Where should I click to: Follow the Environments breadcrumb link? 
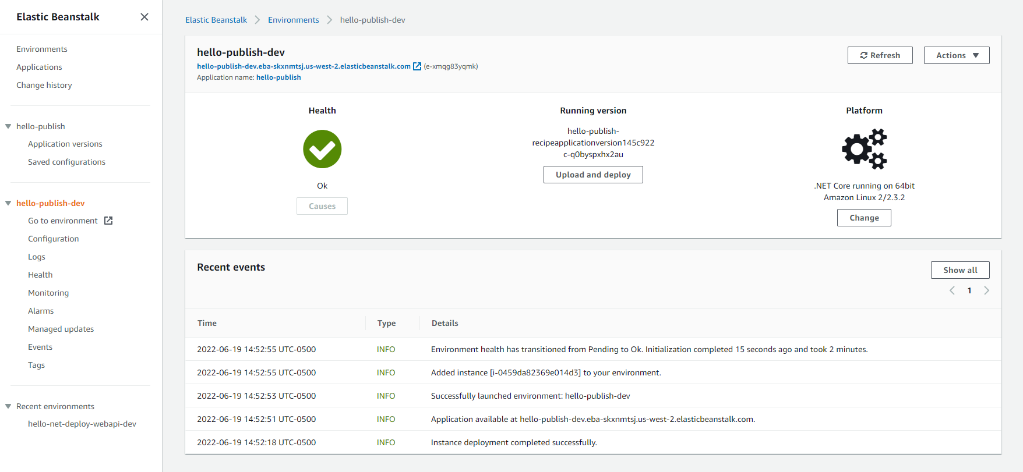coord(294,20)
